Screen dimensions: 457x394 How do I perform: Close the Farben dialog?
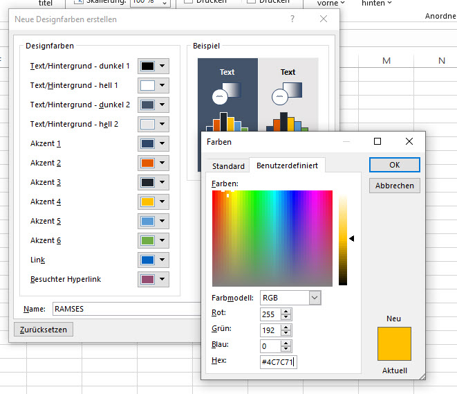409,141
